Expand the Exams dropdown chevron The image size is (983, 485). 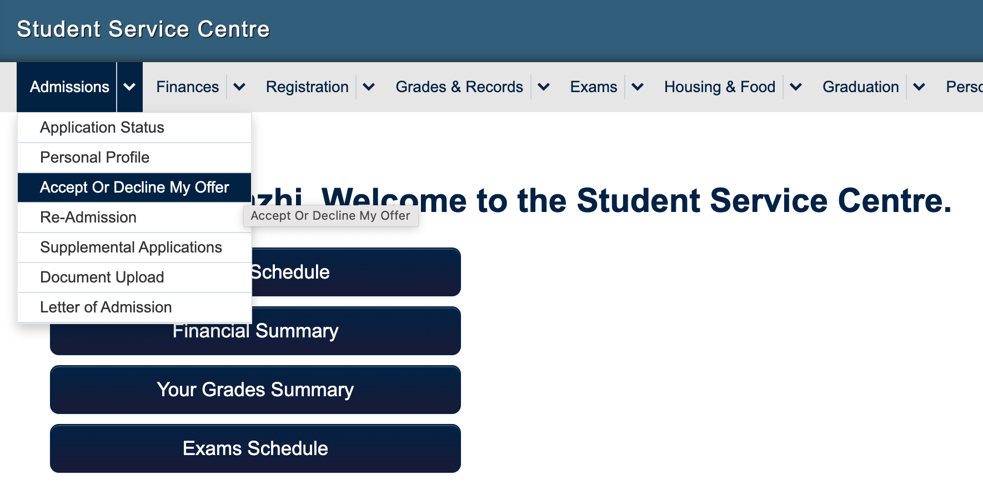coord(638,87)
